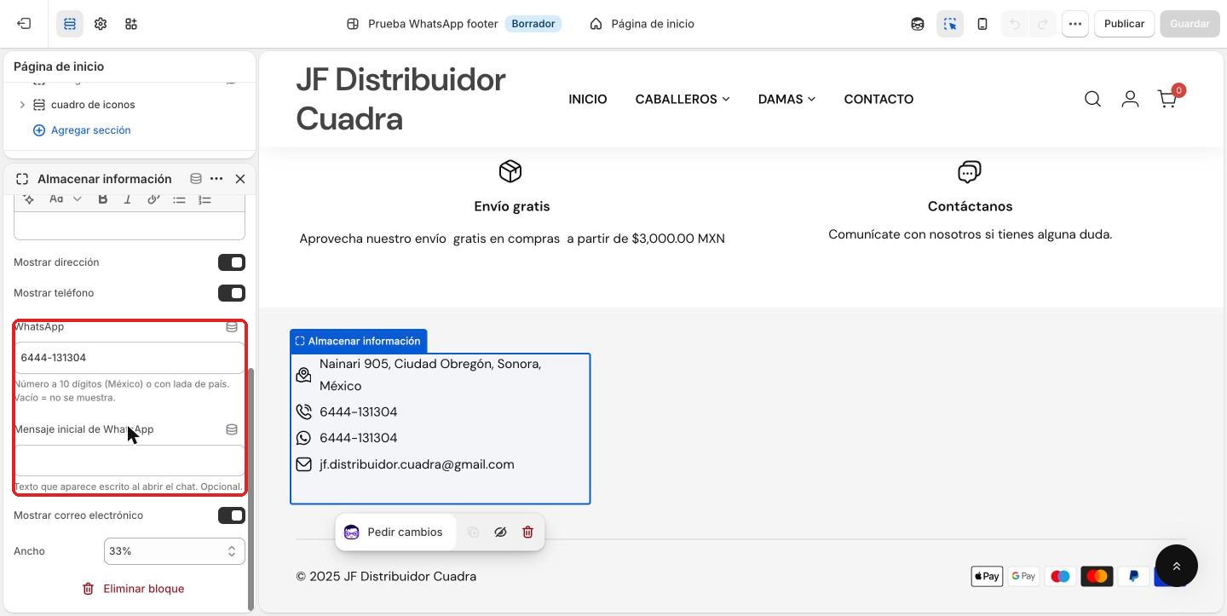
Task: Click the Sidekick assistant icon in top bar
Action: pyautogui.click(x=918, y=24)
